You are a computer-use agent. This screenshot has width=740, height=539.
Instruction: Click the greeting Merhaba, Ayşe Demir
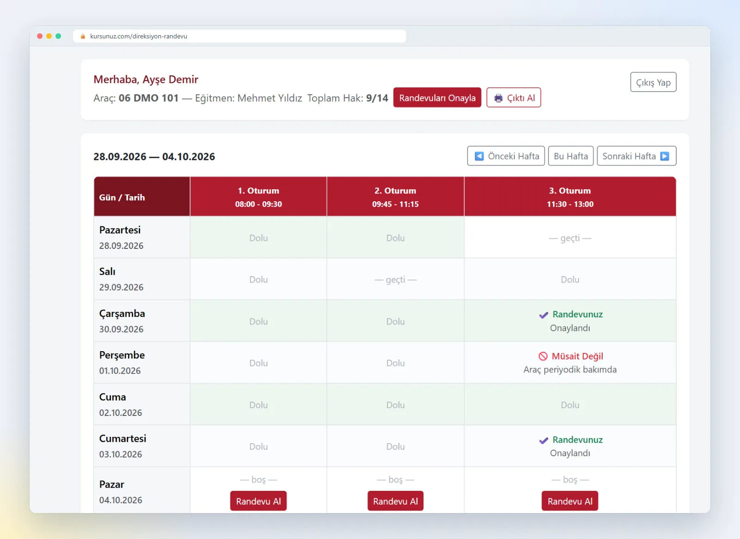click(146, 80)
